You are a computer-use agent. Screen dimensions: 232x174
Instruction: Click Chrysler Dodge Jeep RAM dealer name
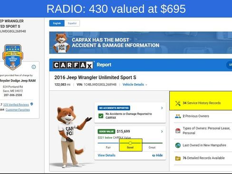click(18, 81)
